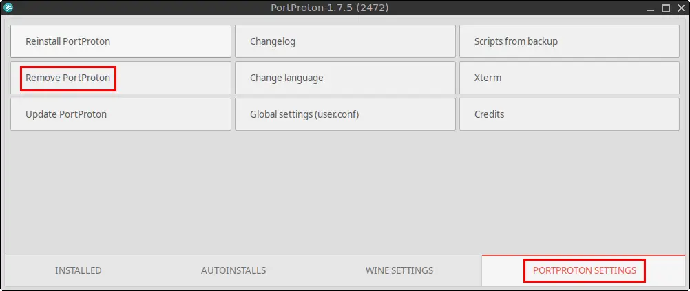Open the AUTOINSTALLS tab
This screenshot has width=690, height=291.
233,270
